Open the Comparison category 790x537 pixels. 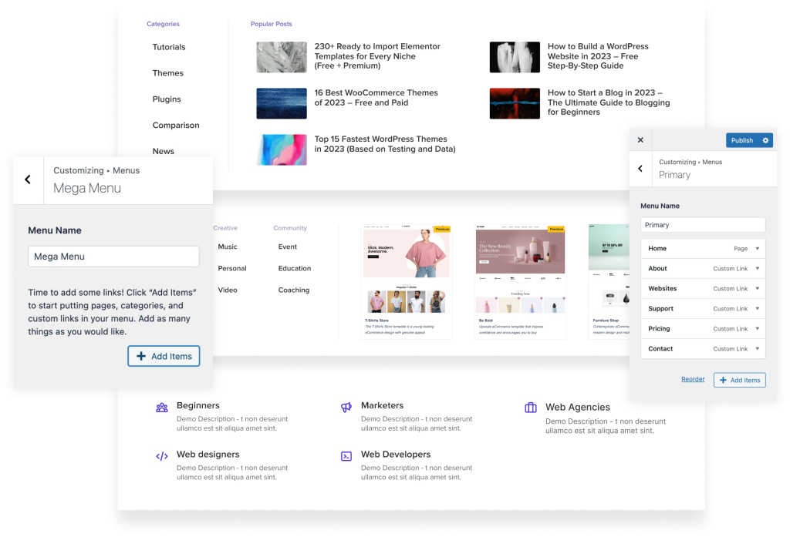(176, 126)
